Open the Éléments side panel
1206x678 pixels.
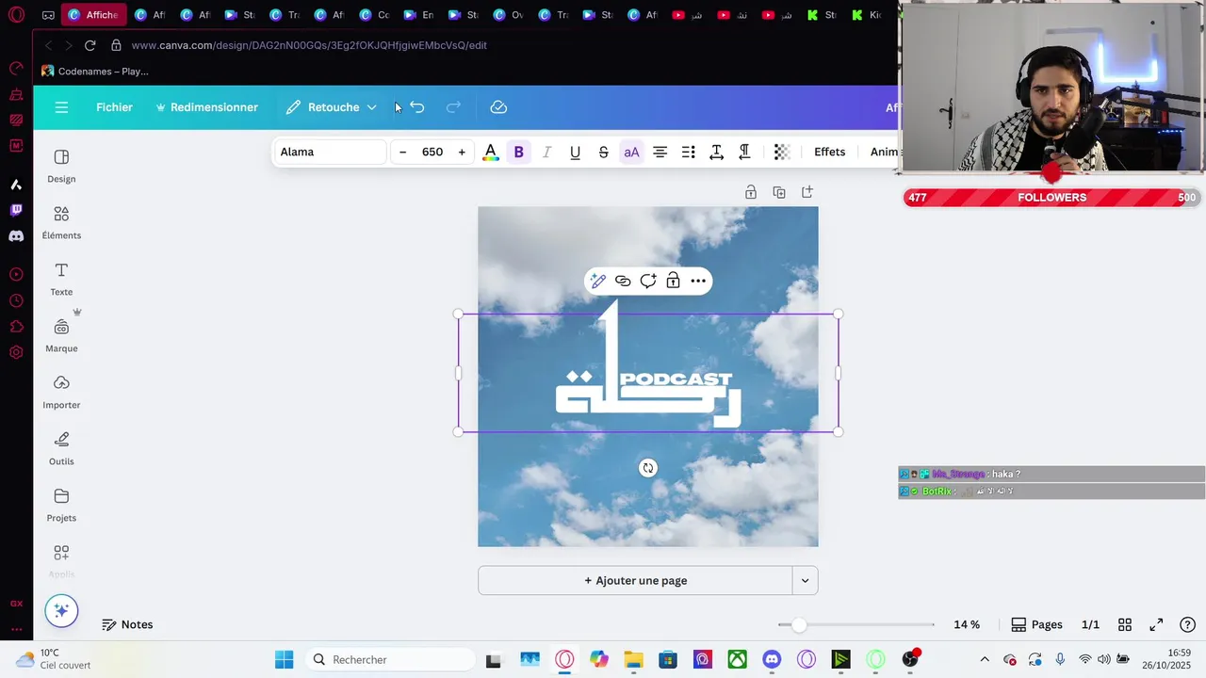(61, 222)
